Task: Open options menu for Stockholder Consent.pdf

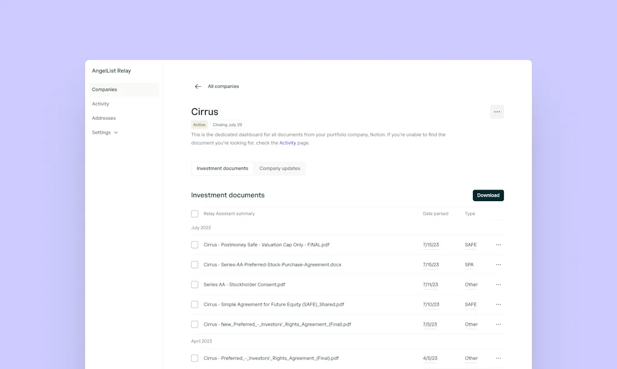Action: click(x=498, y=284)
